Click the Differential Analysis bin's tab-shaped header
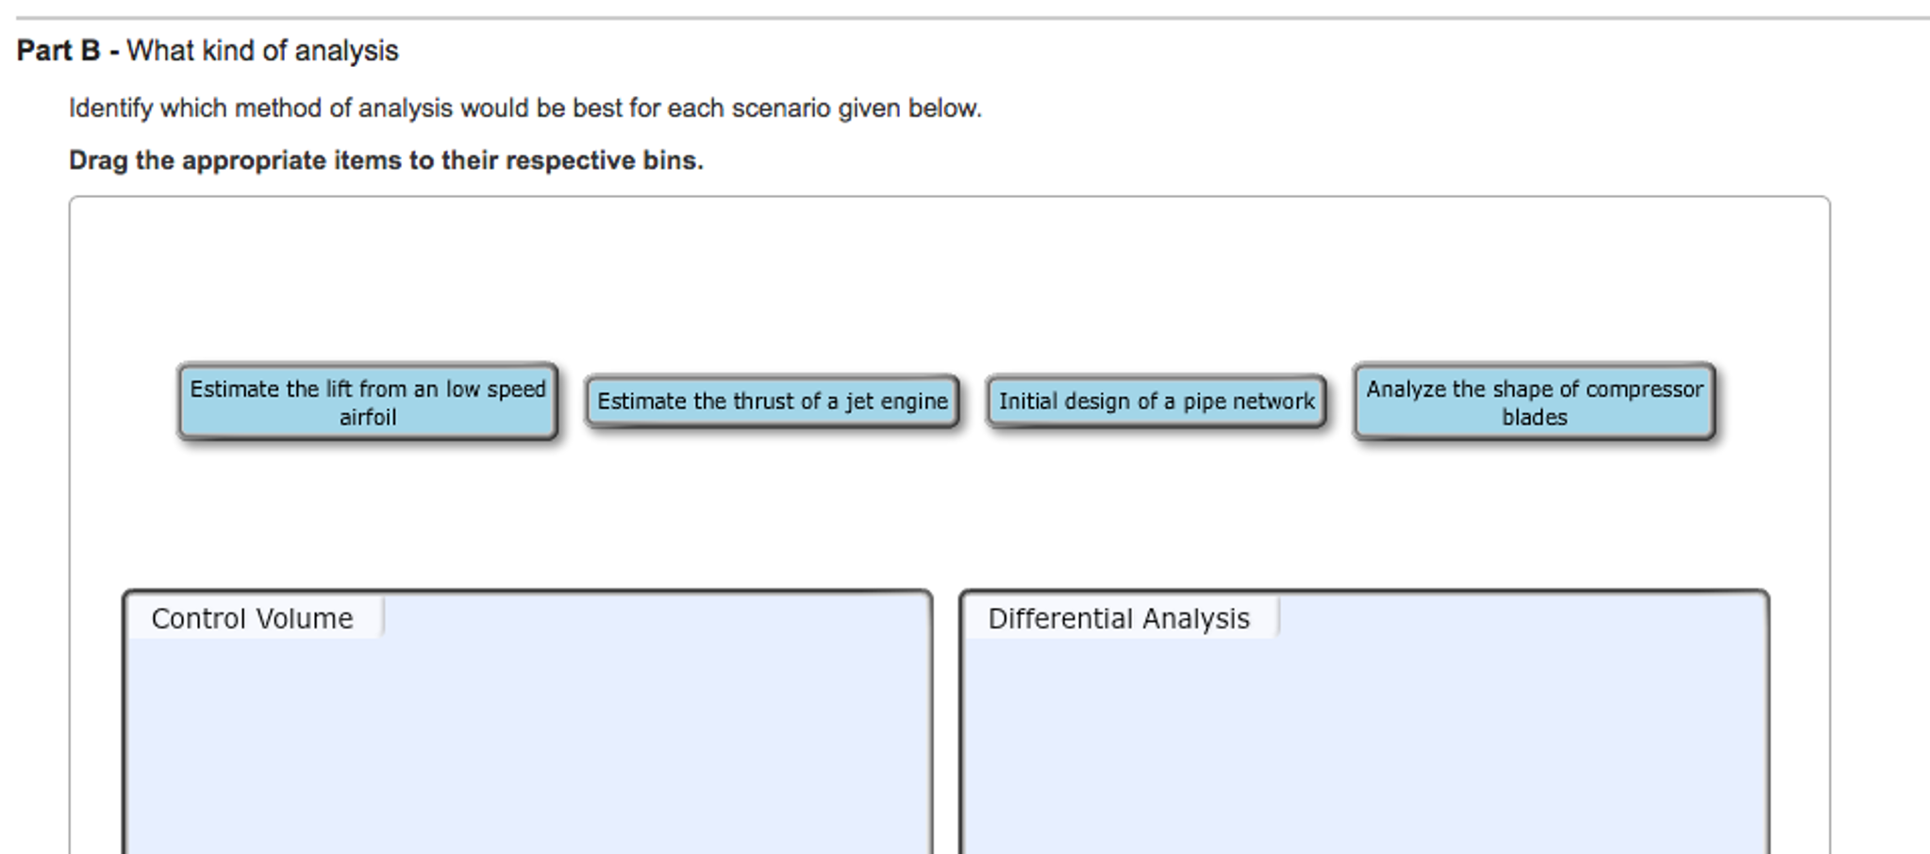Image resolution: width=1930 pixels, height=854 pixels. pos(1119,618)
